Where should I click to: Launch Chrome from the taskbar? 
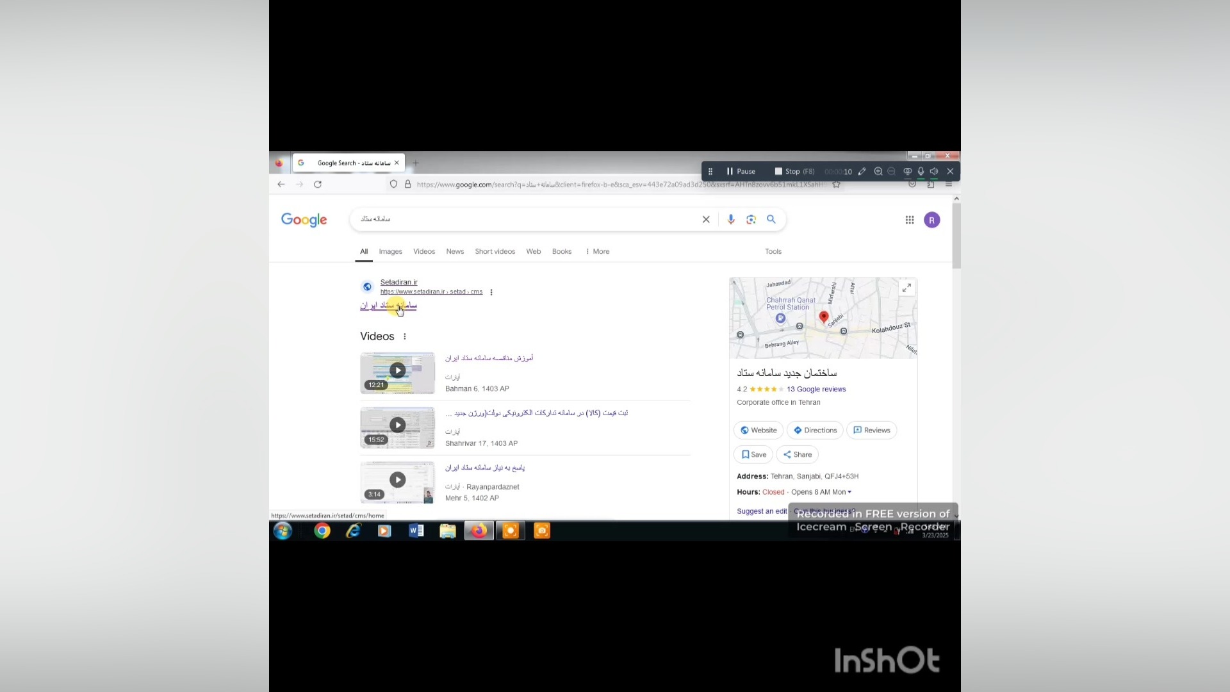point(322,531)
